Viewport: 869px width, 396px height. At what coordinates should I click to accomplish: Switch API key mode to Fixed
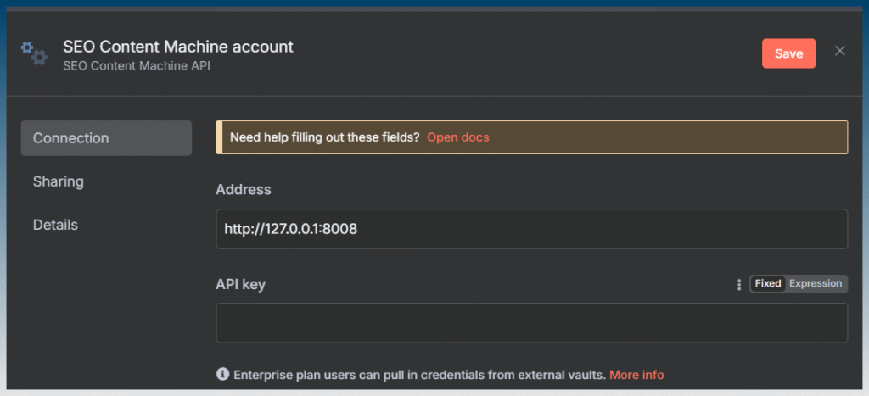coord(767,283)
